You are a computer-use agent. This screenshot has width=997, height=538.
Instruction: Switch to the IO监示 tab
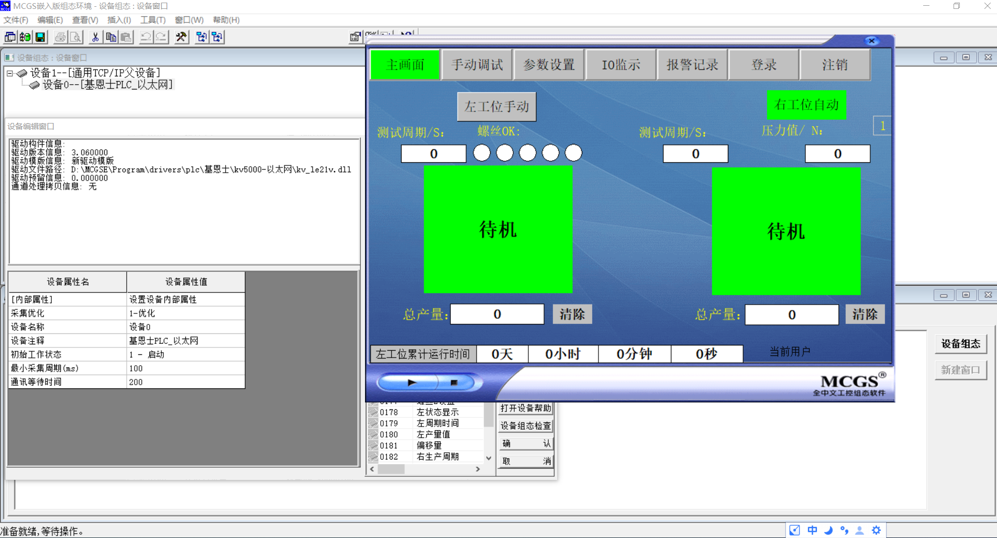(621, 65)
